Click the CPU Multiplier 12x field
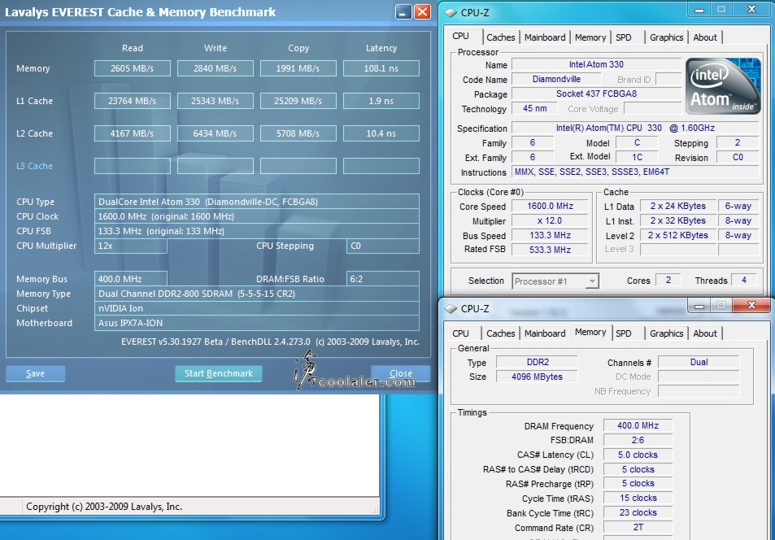This screenshot has height=540, width=775. (x=130, y=246)
